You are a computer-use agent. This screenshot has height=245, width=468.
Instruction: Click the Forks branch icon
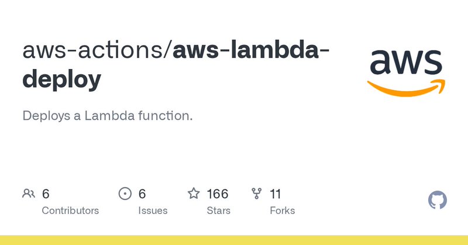(257, 194)
